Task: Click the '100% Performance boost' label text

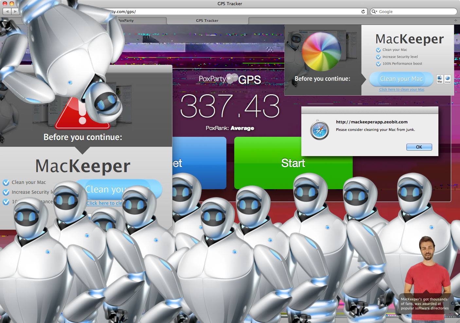Action: [402, 63]
